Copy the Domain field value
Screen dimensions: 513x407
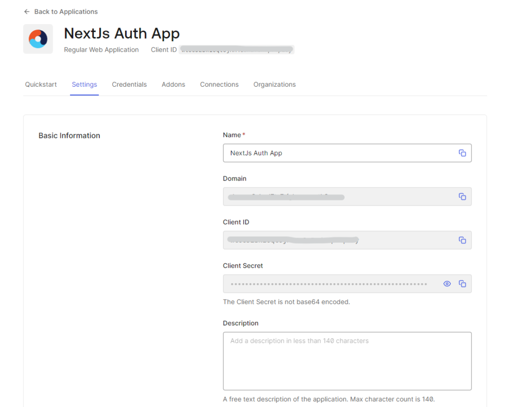coord(462,197)
